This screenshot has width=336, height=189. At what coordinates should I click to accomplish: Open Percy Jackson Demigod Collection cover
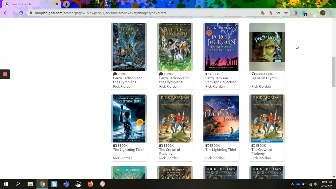(x=221, y=47)
